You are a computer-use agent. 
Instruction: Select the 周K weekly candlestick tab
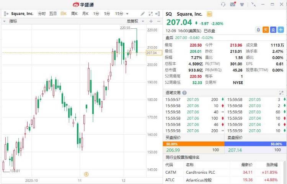pos(74,14)
